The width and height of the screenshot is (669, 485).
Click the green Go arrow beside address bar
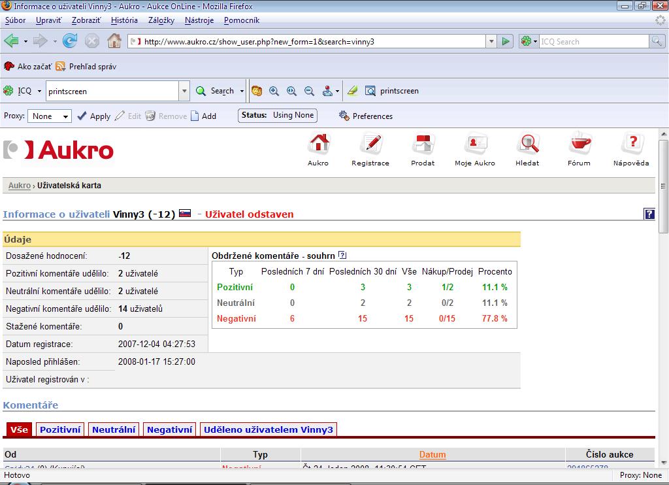coord(506,41)
